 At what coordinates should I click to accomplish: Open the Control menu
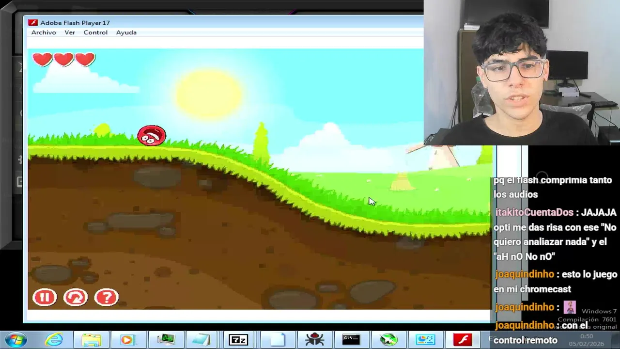click(95, 32)
